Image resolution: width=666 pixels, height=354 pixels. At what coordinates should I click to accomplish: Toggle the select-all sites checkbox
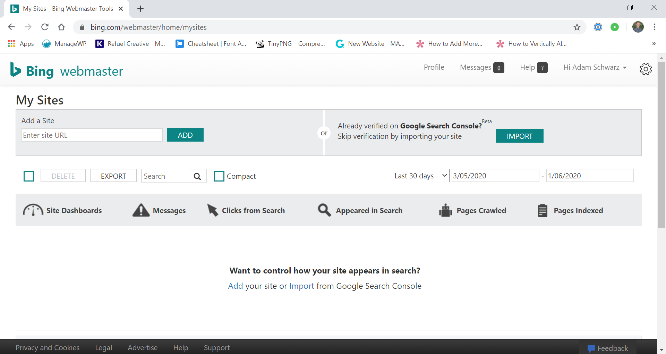click(29, 176)
